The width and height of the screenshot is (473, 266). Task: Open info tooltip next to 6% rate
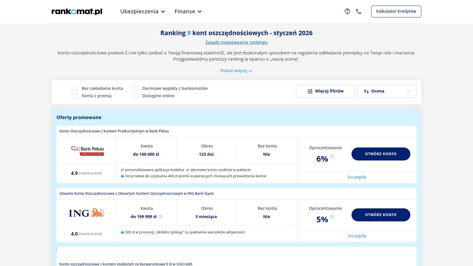332,156
